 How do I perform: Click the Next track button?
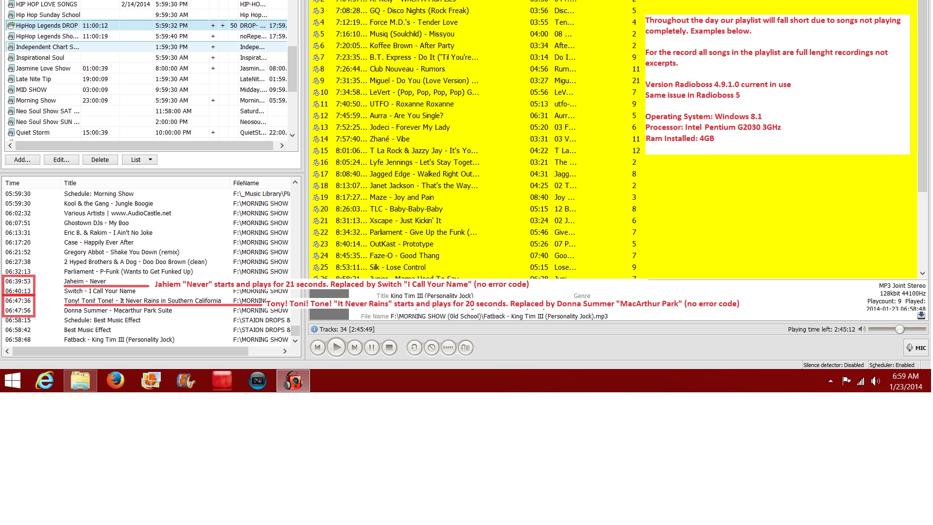coord(355,348)
